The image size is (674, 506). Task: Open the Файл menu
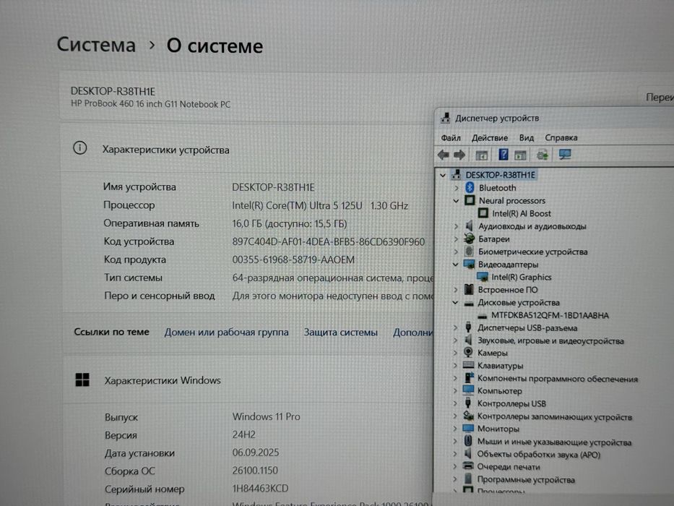tap(451, 137)
